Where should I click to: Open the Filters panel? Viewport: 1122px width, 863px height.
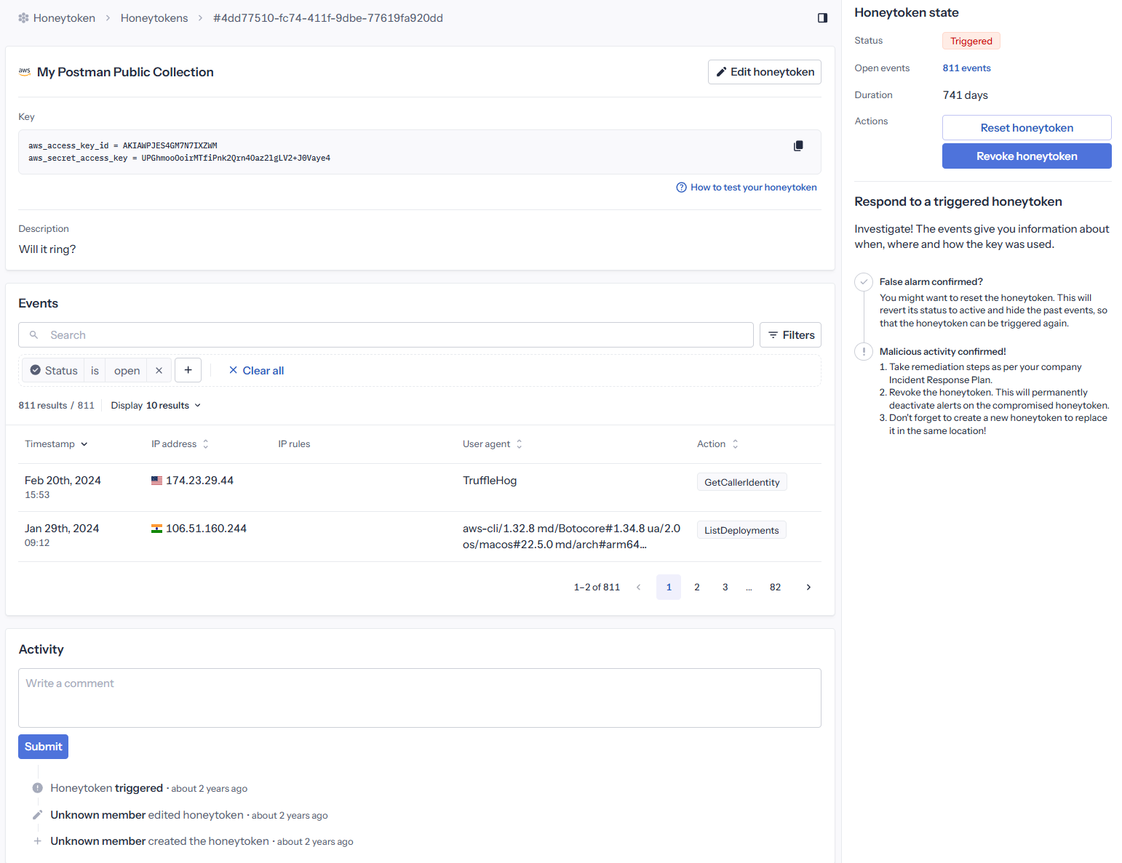click(790, 335)
